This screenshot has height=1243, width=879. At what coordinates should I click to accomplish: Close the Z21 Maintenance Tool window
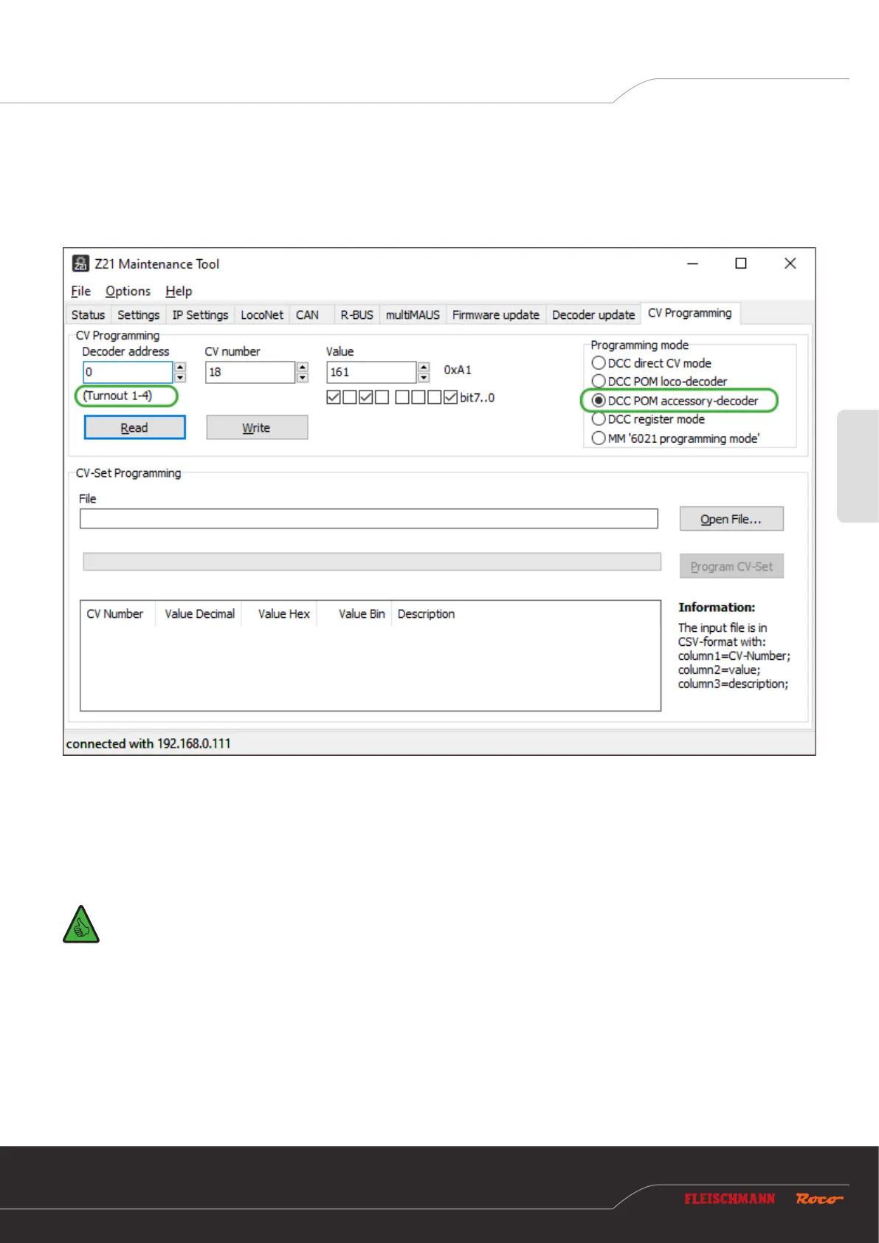pyautogui.click(x=790, y=264)
